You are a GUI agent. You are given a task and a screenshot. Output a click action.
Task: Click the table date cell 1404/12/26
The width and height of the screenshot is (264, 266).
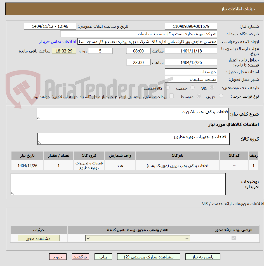(x=27, y=166)
